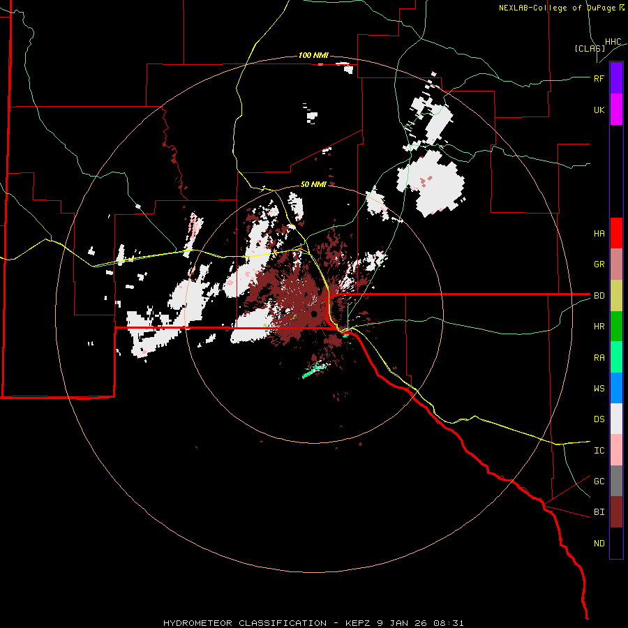The image size is (628, 628).
Task: Click the UK legend label
Action: 599,110
